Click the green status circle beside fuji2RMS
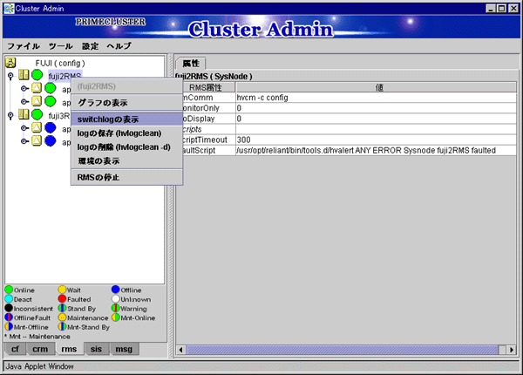Viewport: 523px width, 375px height. click(x=37, y=75)
